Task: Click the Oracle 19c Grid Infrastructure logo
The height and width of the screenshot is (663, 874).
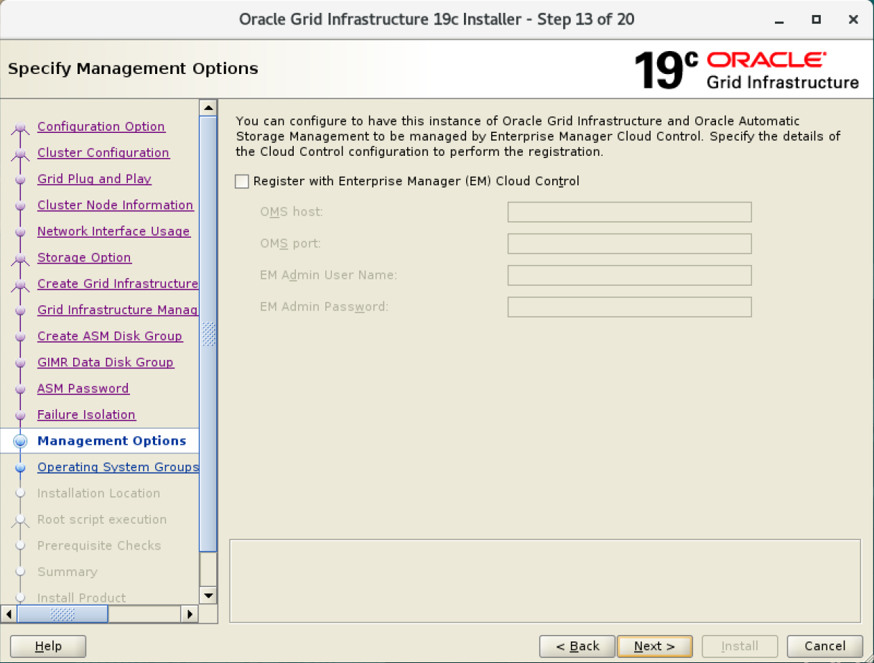Action: [x=746, y=70]
